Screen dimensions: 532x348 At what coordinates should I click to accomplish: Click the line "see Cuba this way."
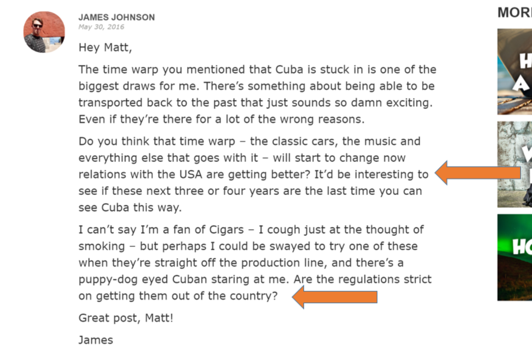click(x=130, y=208)
